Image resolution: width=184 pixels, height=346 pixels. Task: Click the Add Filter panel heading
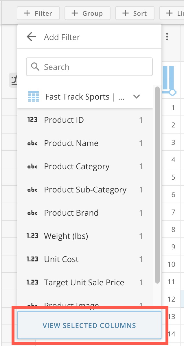pyautogui.click(x=62, y=37)
